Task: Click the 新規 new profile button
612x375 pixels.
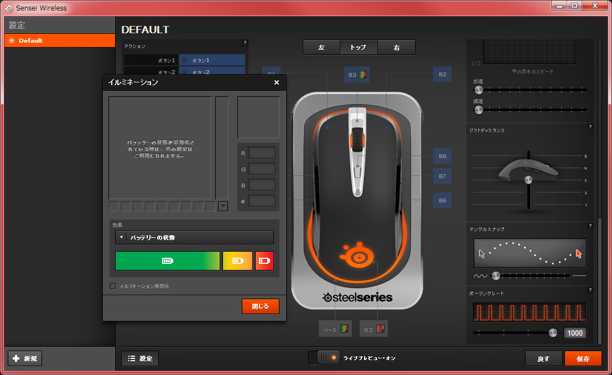Action: point(25,358)
